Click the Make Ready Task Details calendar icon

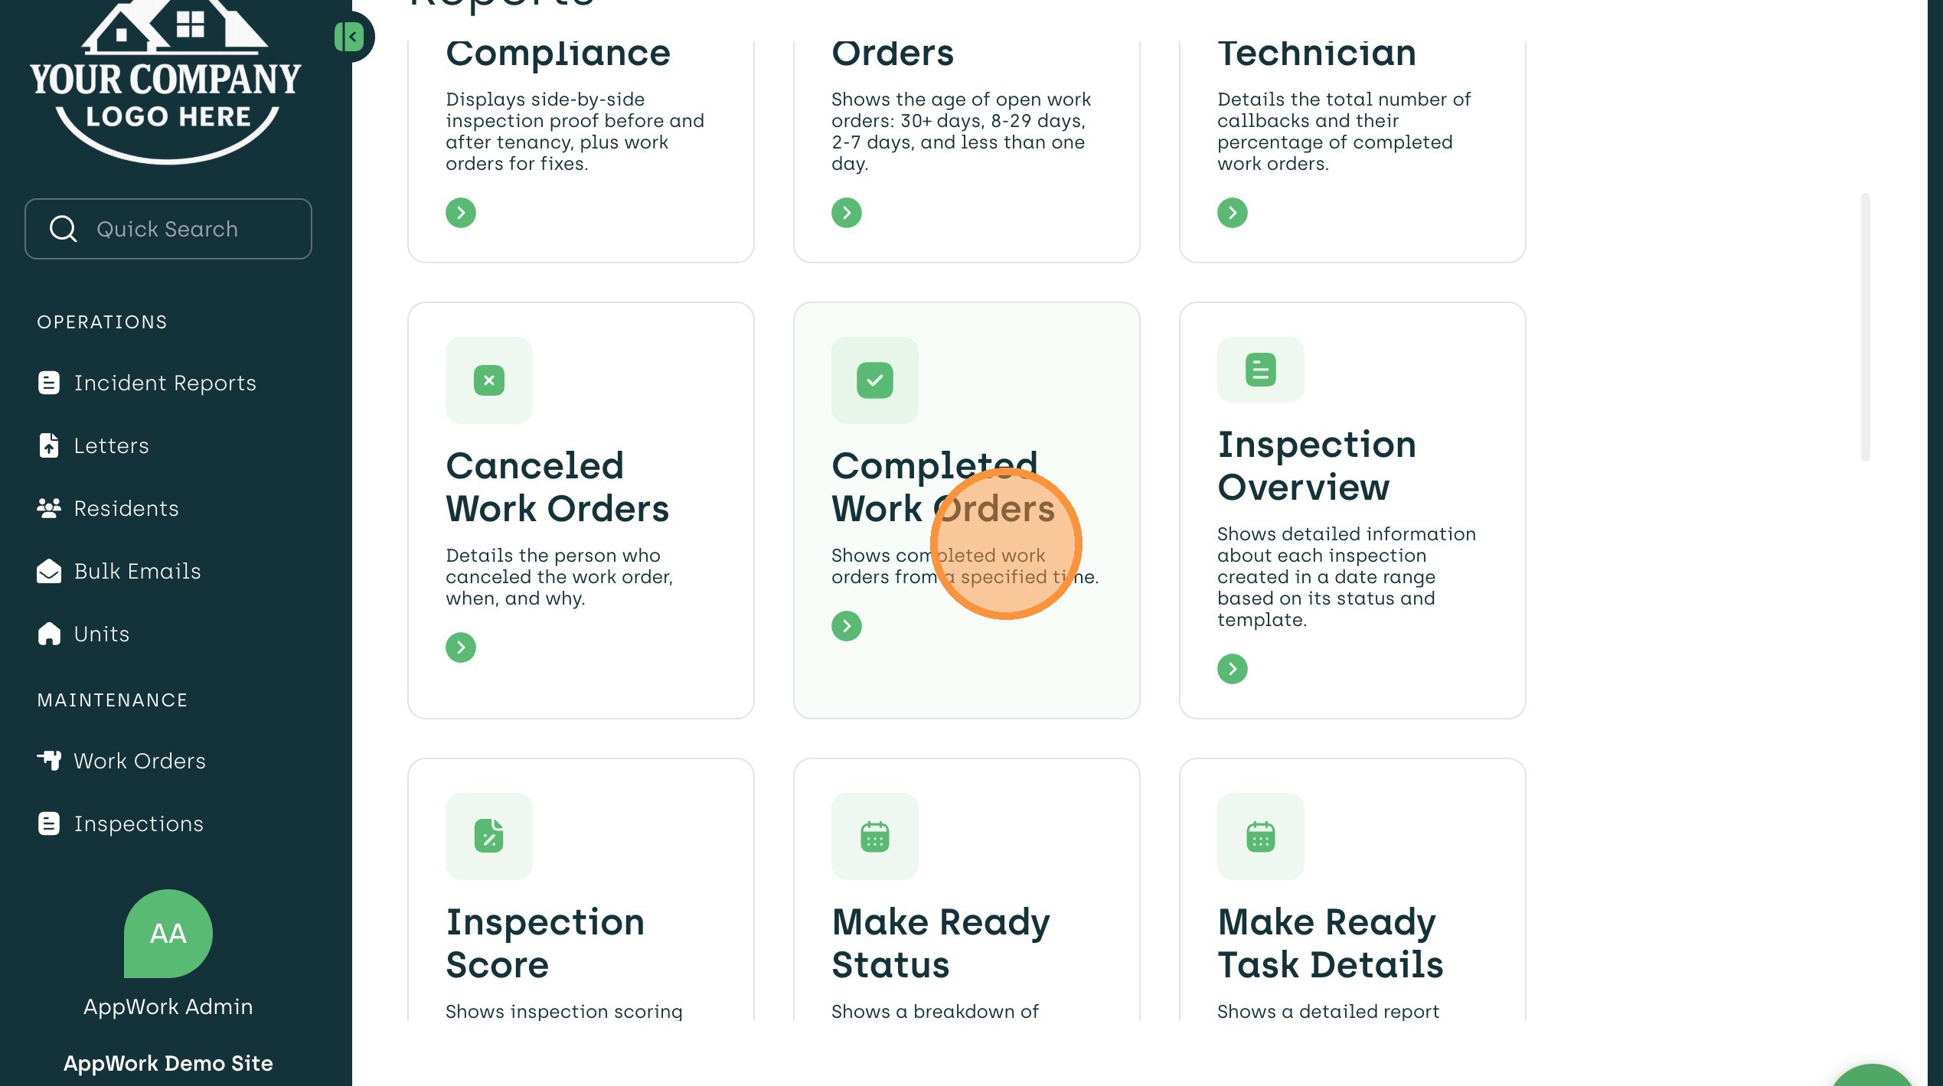click(x=1260, y=836)
